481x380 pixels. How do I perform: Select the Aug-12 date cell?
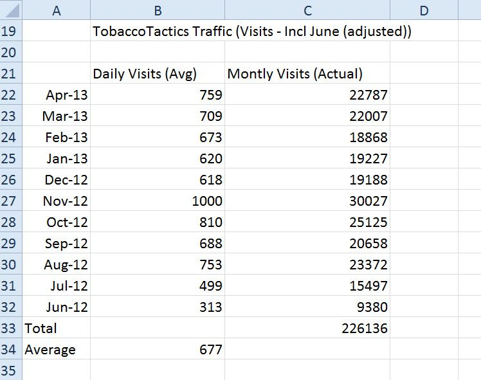coord(57,264)
